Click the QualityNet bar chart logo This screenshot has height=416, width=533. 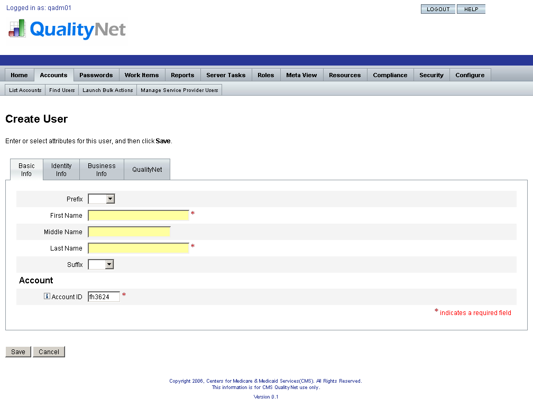click(17, 28)
